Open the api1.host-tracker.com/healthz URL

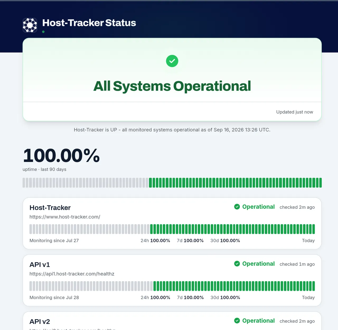tap(72, 274)
